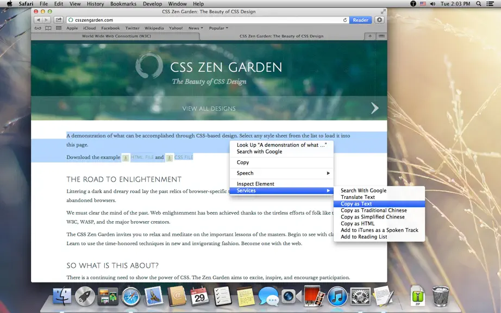This screenshot has width=501, height=313.
Task: Open Photo Booth in the Dock
Action: tap(314, 296)
